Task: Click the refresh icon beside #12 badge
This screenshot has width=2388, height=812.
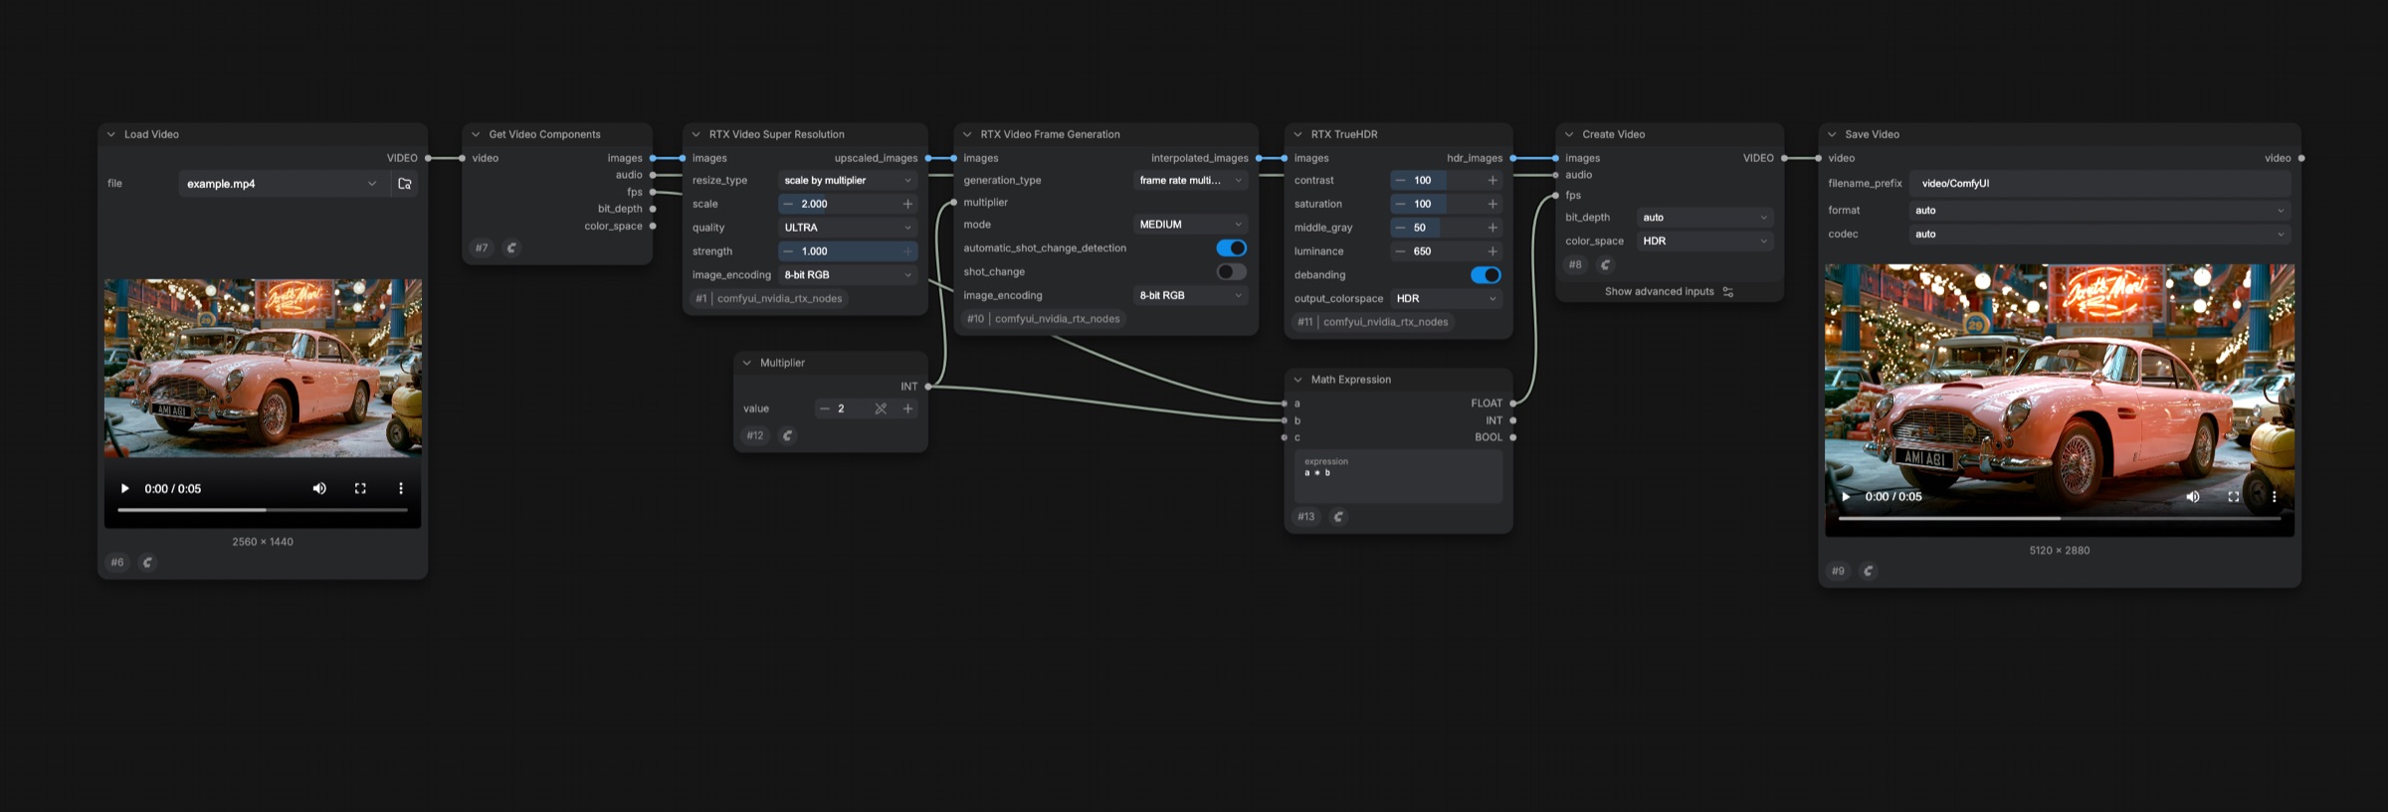Action: click(787, 435)
